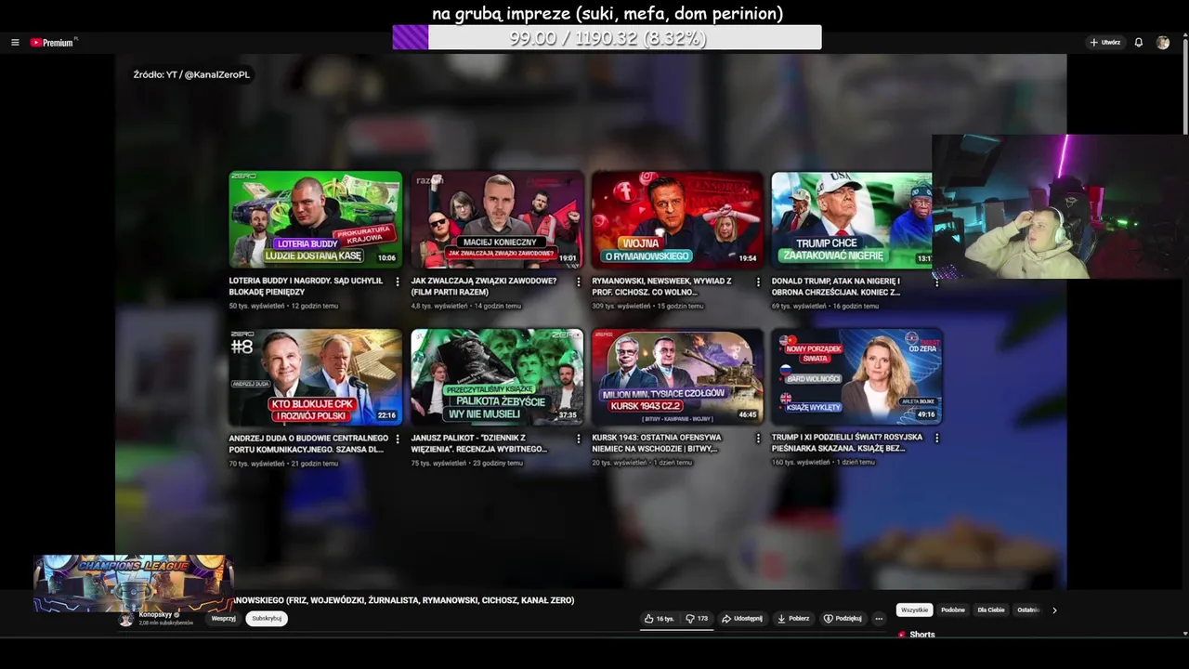Click title 'JAK ZWALCZAJĄ ZWIĄZKI ZAWODOWE?'
The width and height of the screenshot is (1189, 669).
(484, 281)
